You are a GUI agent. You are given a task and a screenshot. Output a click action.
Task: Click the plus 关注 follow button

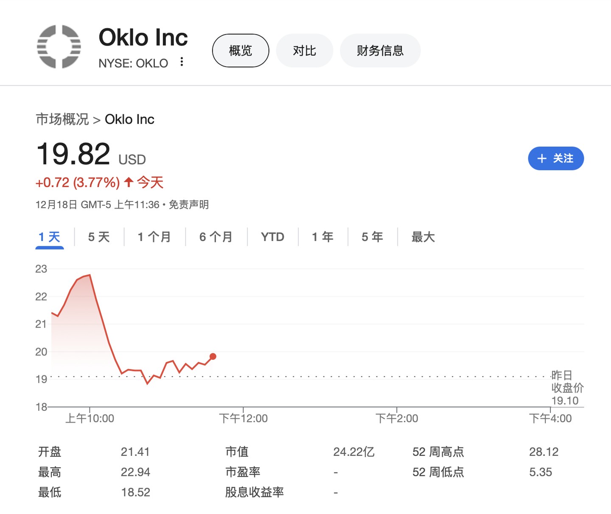tap(556, 158)
